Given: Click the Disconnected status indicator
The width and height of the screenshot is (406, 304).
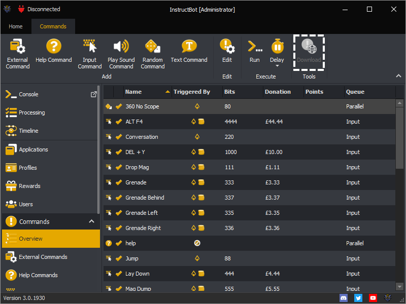Looking at the screenshot, I should click(39, 9).
